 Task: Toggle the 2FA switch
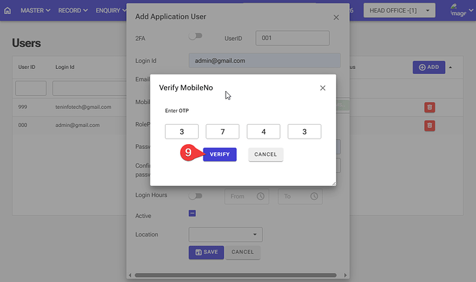tap(196, 37)
